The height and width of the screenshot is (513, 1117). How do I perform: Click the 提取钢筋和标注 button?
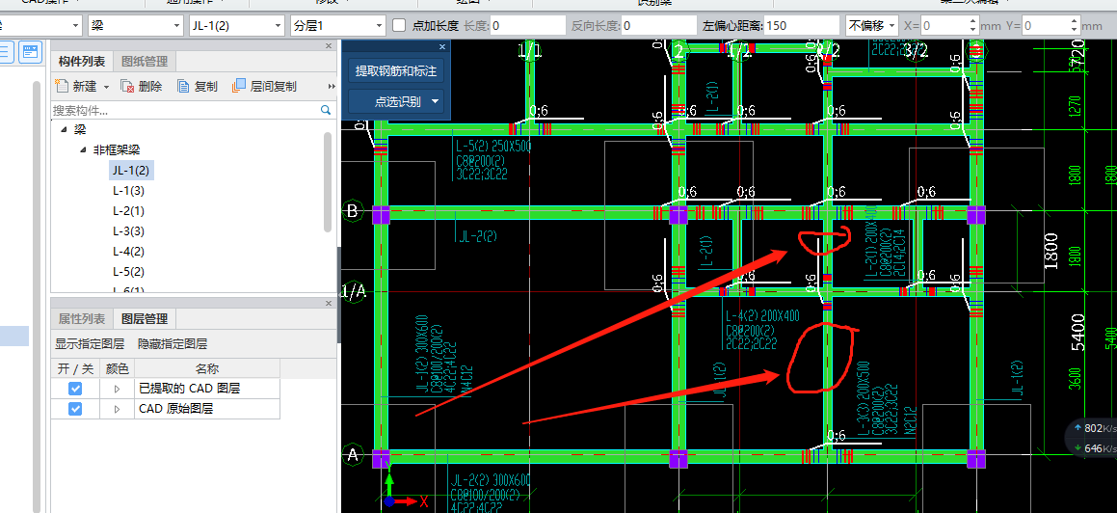396,70
